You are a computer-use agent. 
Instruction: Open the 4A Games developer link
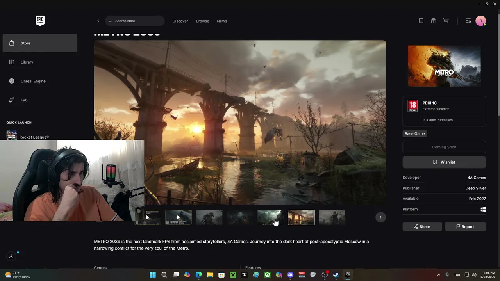pos(477,178)
